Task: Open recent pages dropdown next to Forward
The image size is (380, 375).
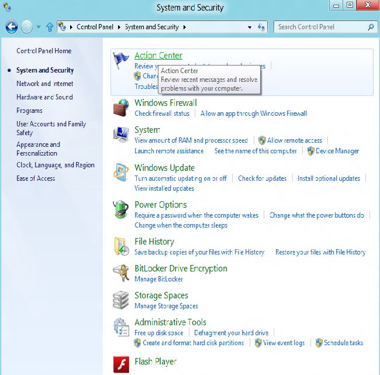Action: (x=38, y=27)
